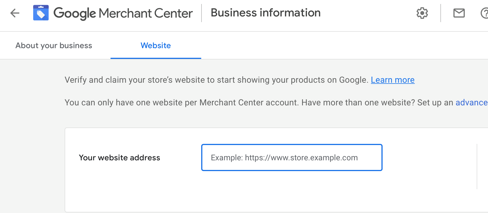The image size is (488, 213).
Task: Open the Learn more link
Action: [x=392, y=80]
